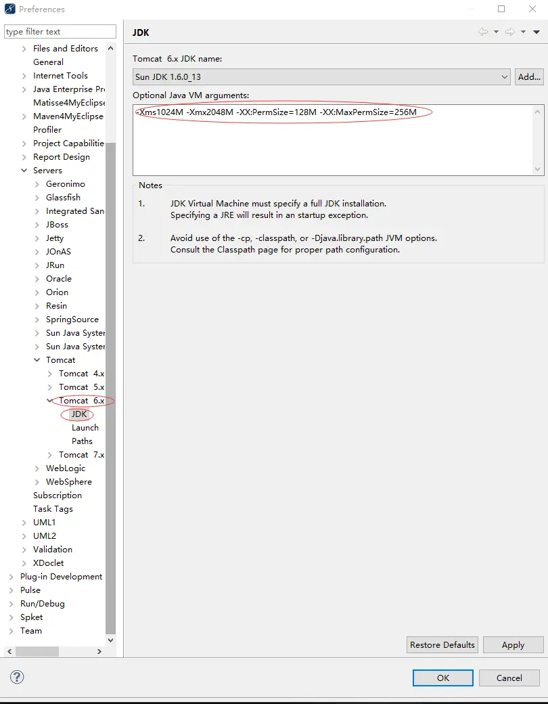The height and width of the screenshot is (704, 548).
Task: Expand the JBoss server node
Action: (37, 225)
